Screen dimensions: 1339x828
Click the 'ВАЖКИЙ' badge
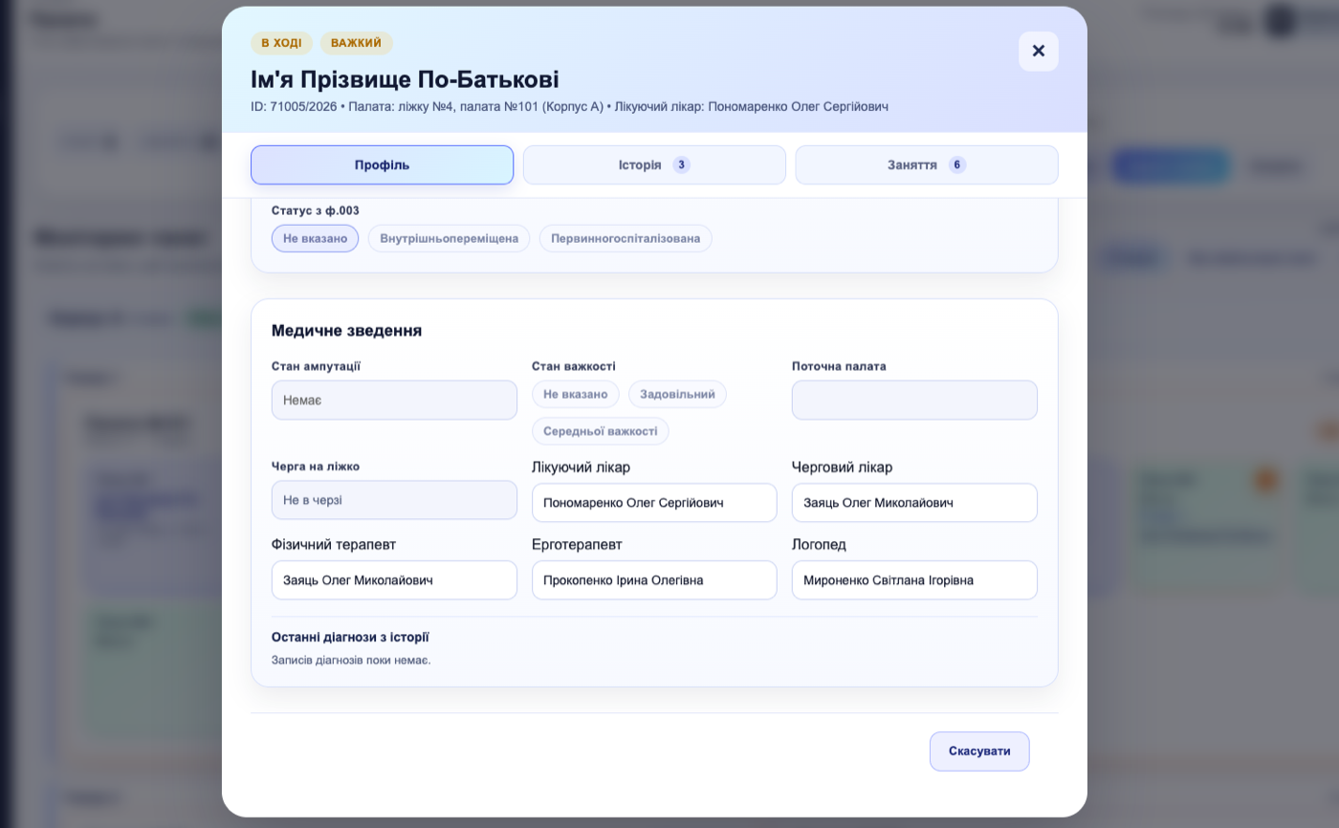pyautogui.click(x=356, y=43)
